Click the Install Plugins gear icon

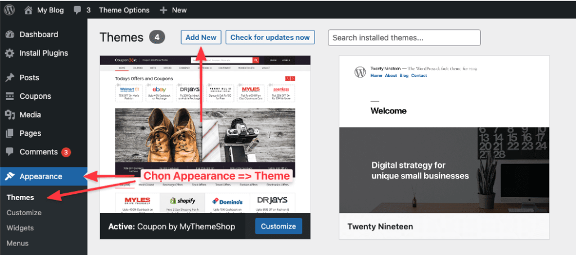coord(10,53)
